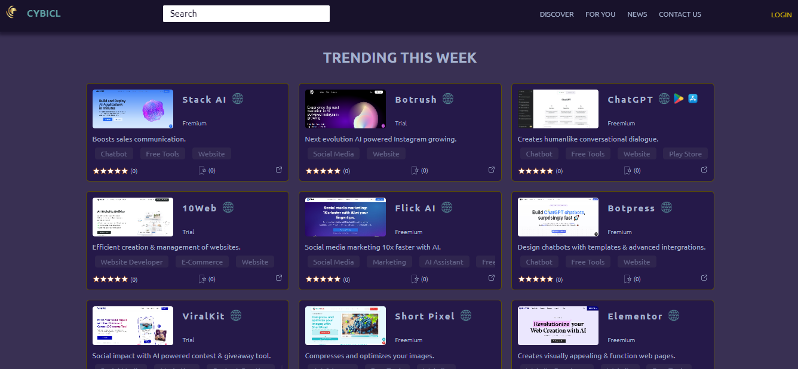Open ChatGPT external link icon

click(x=704, y=170)
